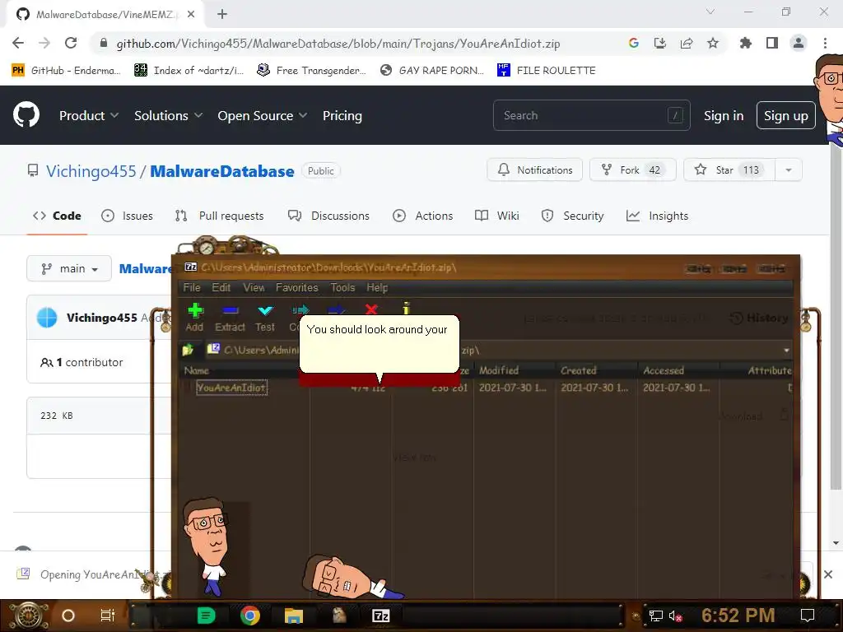Click the GitHub logo home icon
The image size is (843, 632).
click(x=26, y=115)
